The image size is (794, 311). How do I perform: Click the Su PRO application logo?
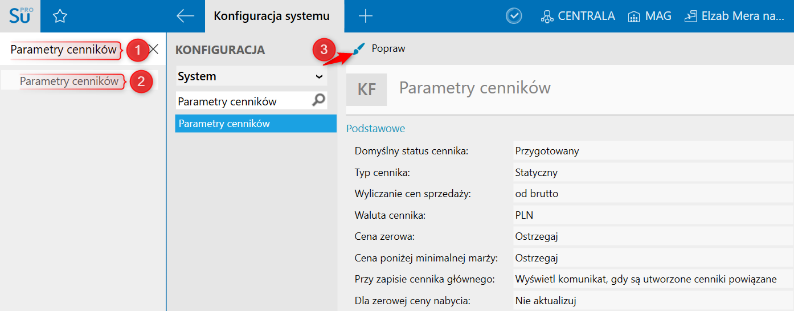21,16
